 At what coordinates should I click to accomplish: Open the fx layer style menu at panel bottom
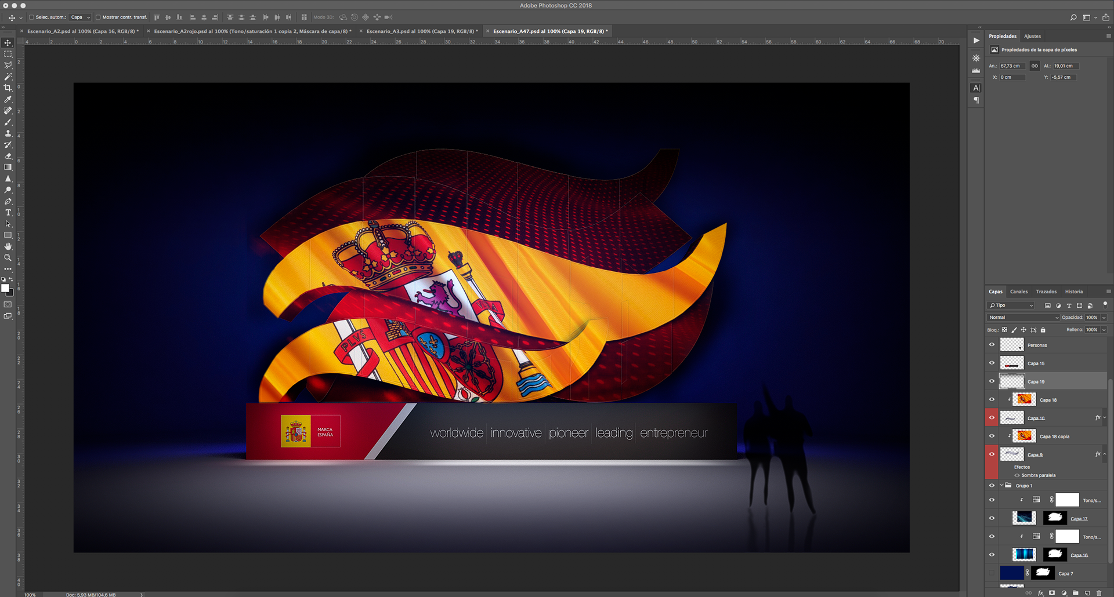1040,593
